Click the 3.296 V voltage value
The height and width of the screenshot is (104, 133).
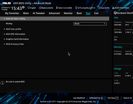tap(117, 83)
